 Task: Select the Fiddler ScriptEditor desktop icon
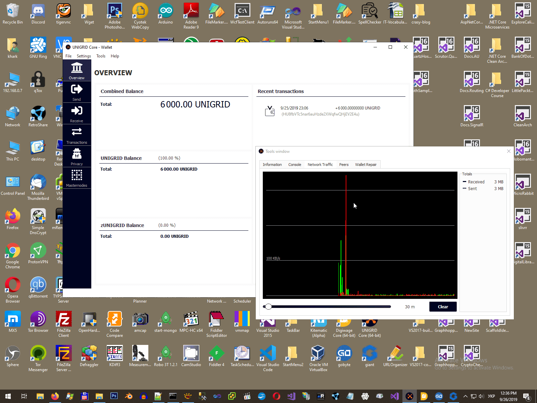coord(217,324)
